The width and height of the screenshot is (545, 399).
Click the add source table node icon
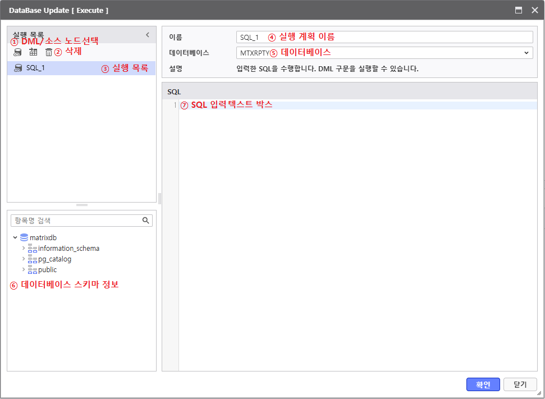[33, 52]
